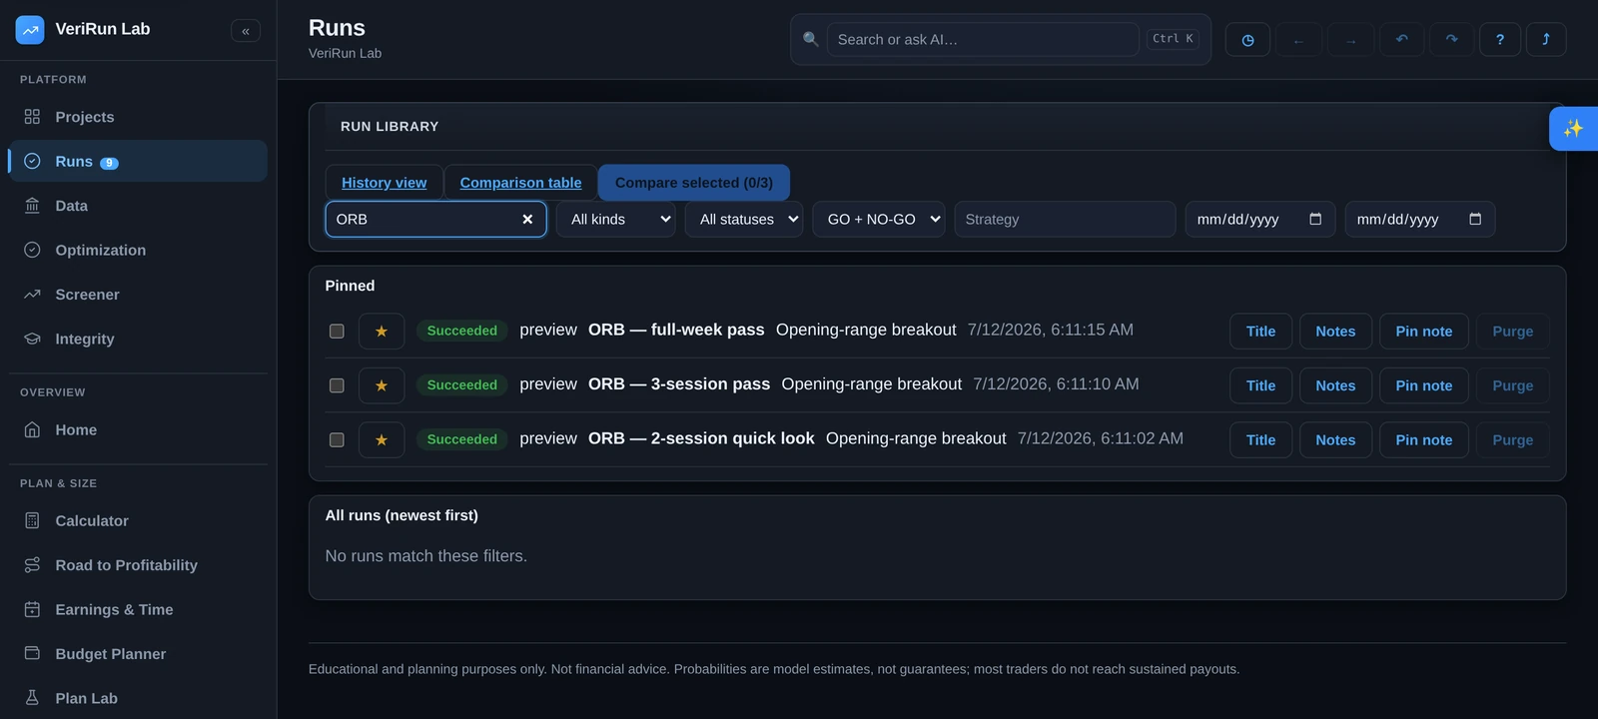This screenshot has height=719, width=1598.
Task: Open the clock history button in header
Action: coord(1247,39)
